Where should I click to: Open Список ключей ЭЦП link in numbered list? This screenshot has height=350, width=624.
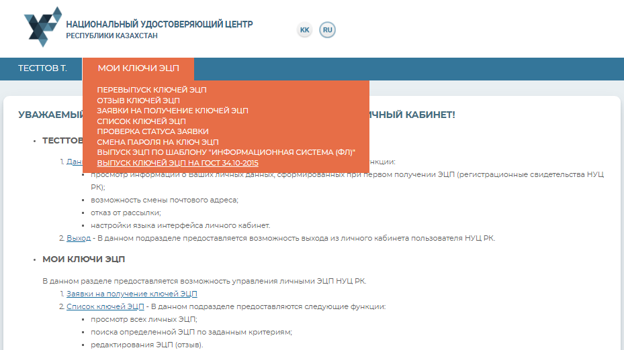coord(105,306)
